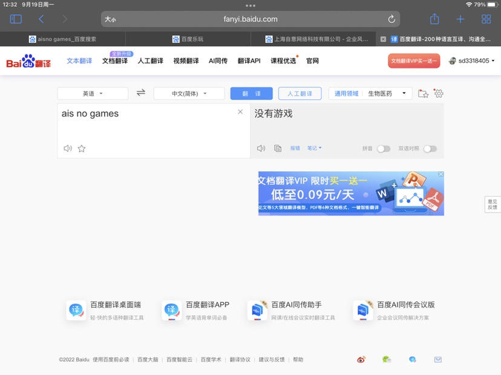Click the blue 翻译 translate button

[251, 94]
